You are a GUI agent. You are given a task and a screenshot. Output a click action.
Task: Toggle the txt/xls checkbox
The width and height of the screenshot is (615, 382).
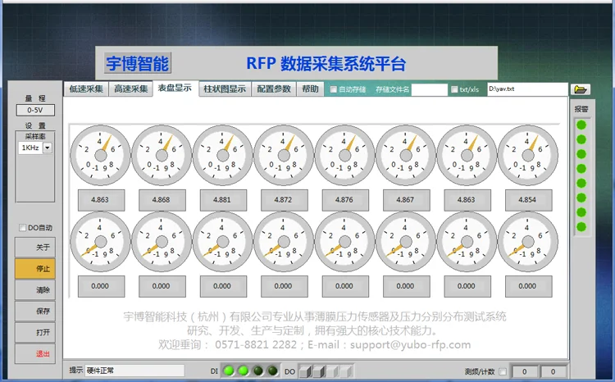pos(454,89)
